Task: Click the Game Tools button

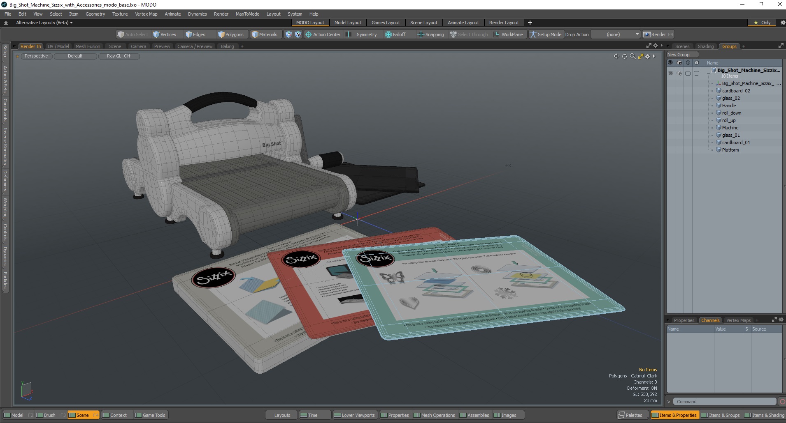Action: [150, 415]
